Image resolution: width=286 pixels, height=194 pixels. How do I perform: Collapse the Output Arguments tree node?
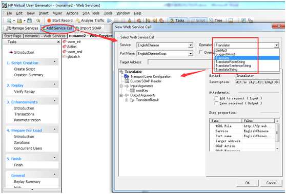[x=121, y=95]
